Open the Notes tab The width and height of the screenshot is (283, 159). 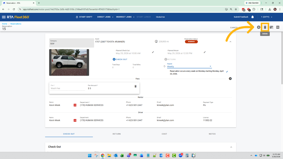click(212, 134)
